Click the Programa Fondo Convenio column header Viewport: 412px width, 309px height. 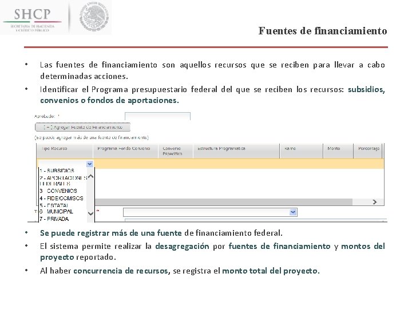pos(125,151)
